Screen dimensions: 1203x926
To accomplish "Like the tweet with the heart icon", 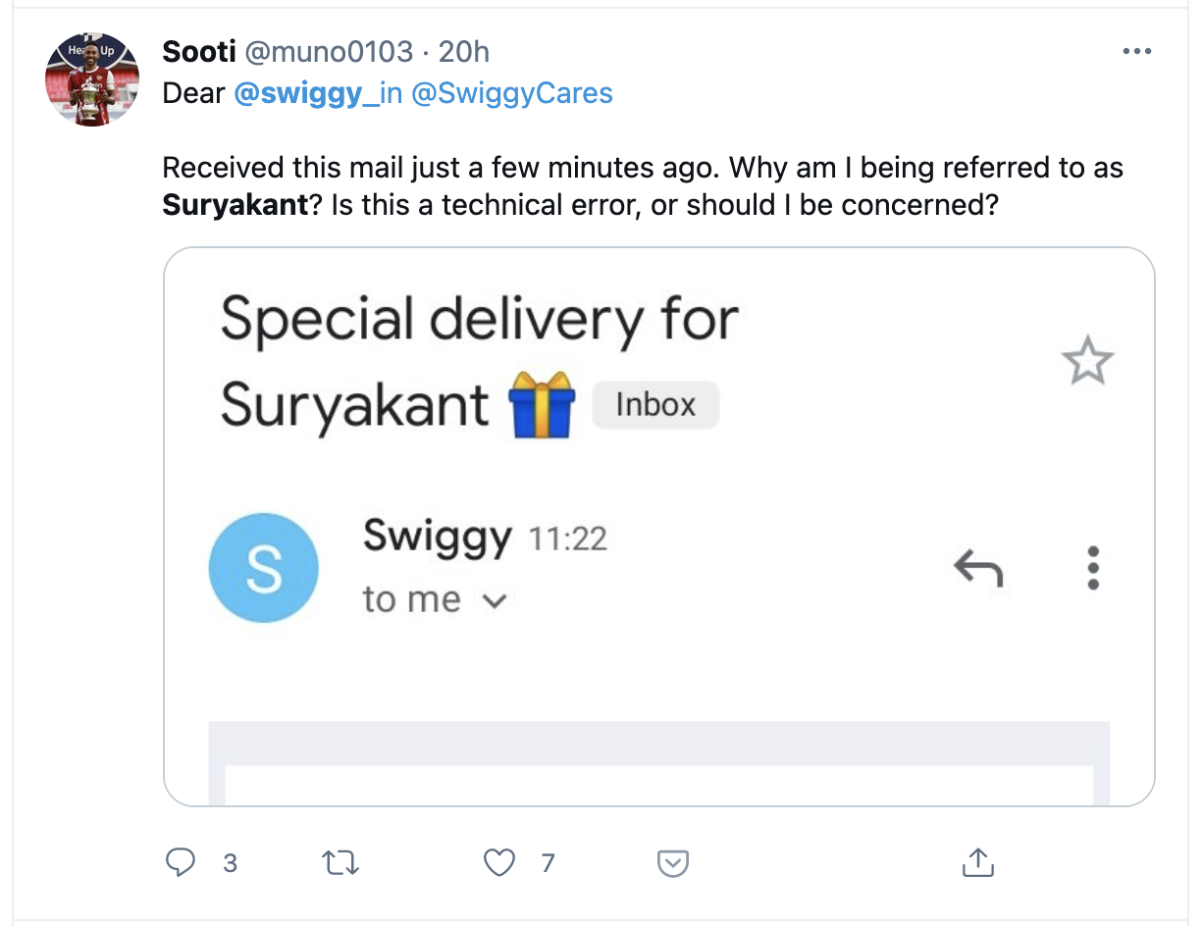I will [x=499, y=862].
